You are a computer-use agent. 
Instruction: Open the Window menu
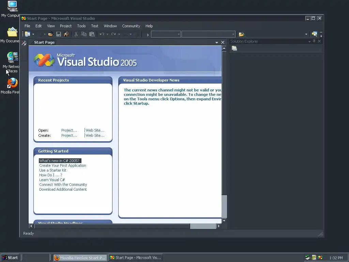click(x=110, y=26)
